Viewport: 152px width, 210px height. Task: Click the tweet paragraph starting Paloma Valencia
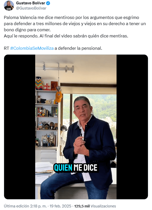click(75, 24)
